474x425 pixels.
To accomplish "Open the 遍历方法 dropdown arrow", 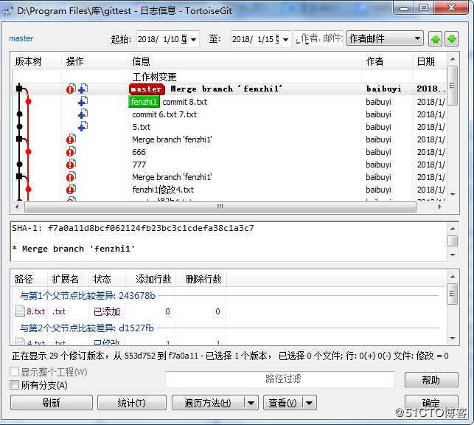I will (251, 403).
